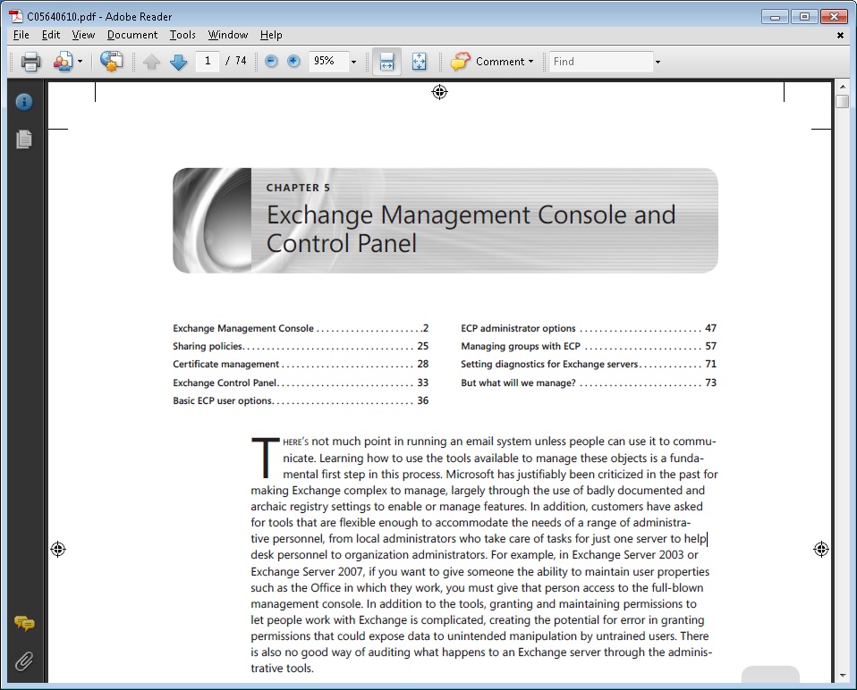Open the Help menu
The width and height of the screenshot is (857, 690).
click(271, 35)
